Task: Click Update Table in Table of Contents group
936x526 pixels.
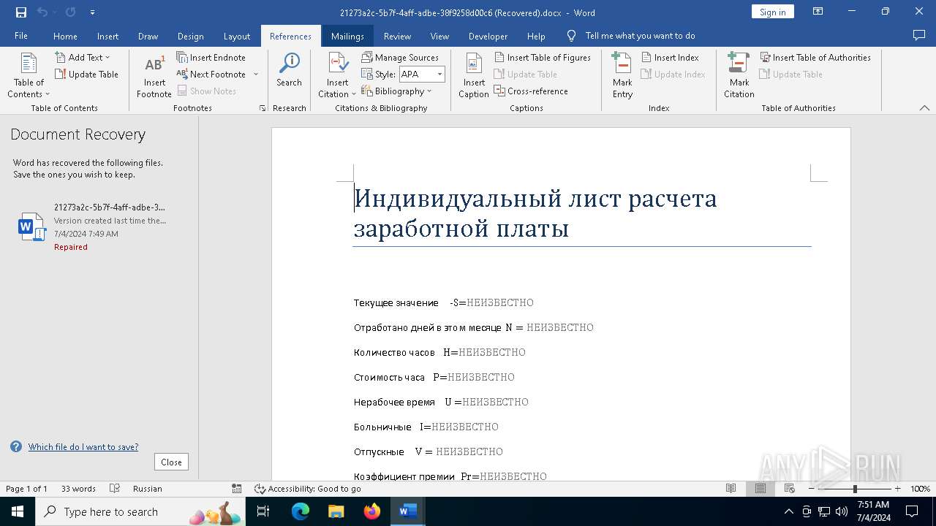Action: coord(86,74)
